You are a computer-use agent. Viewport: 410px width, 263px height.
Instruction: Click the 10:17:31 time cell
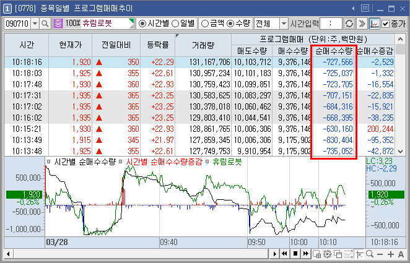(x=27, y=95)
